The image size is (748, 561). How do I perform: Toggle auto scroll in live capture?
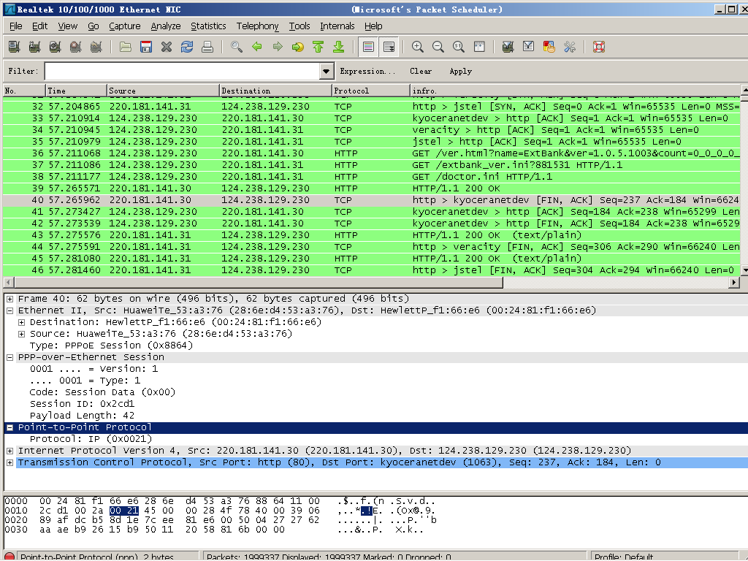tap(389, 47)
